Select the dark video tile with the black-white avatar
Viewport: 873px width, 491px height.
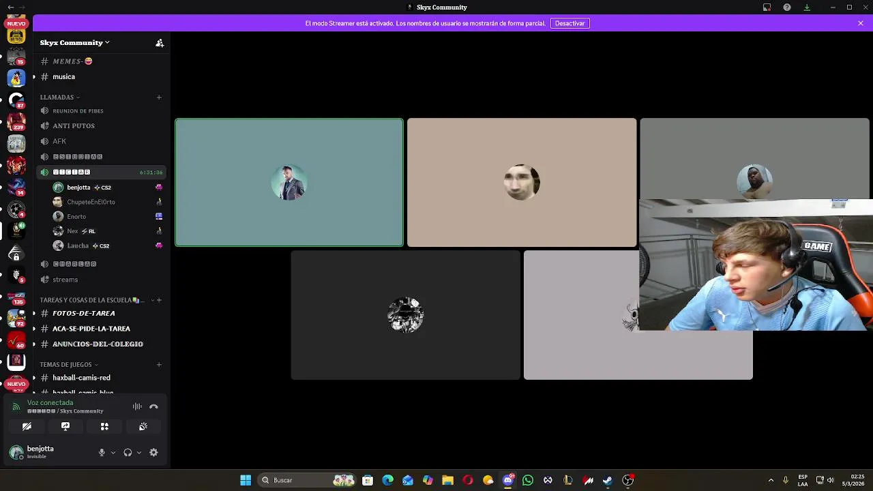(x=406, y=315)
